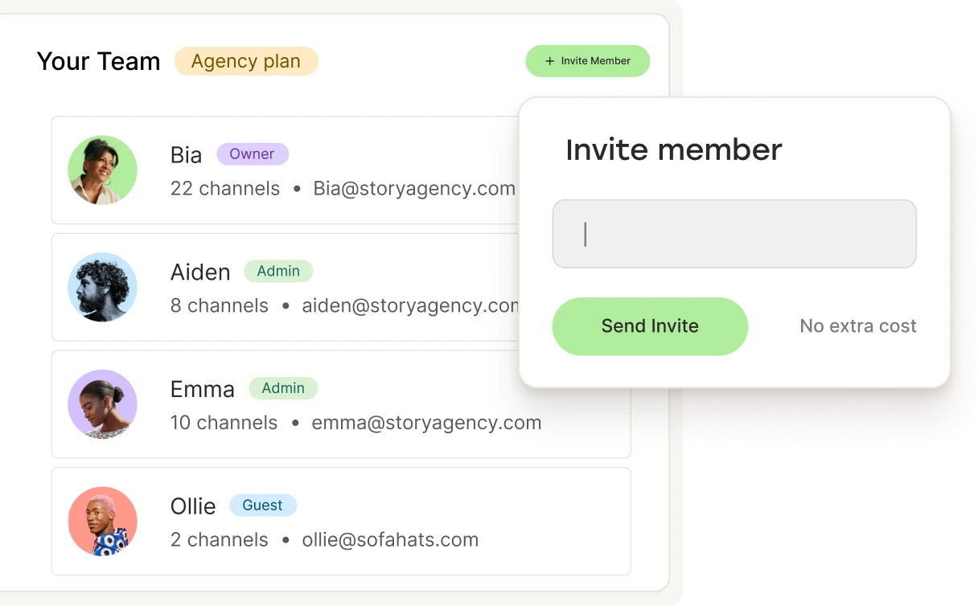Click the Invite Member button

coord(587,61)
